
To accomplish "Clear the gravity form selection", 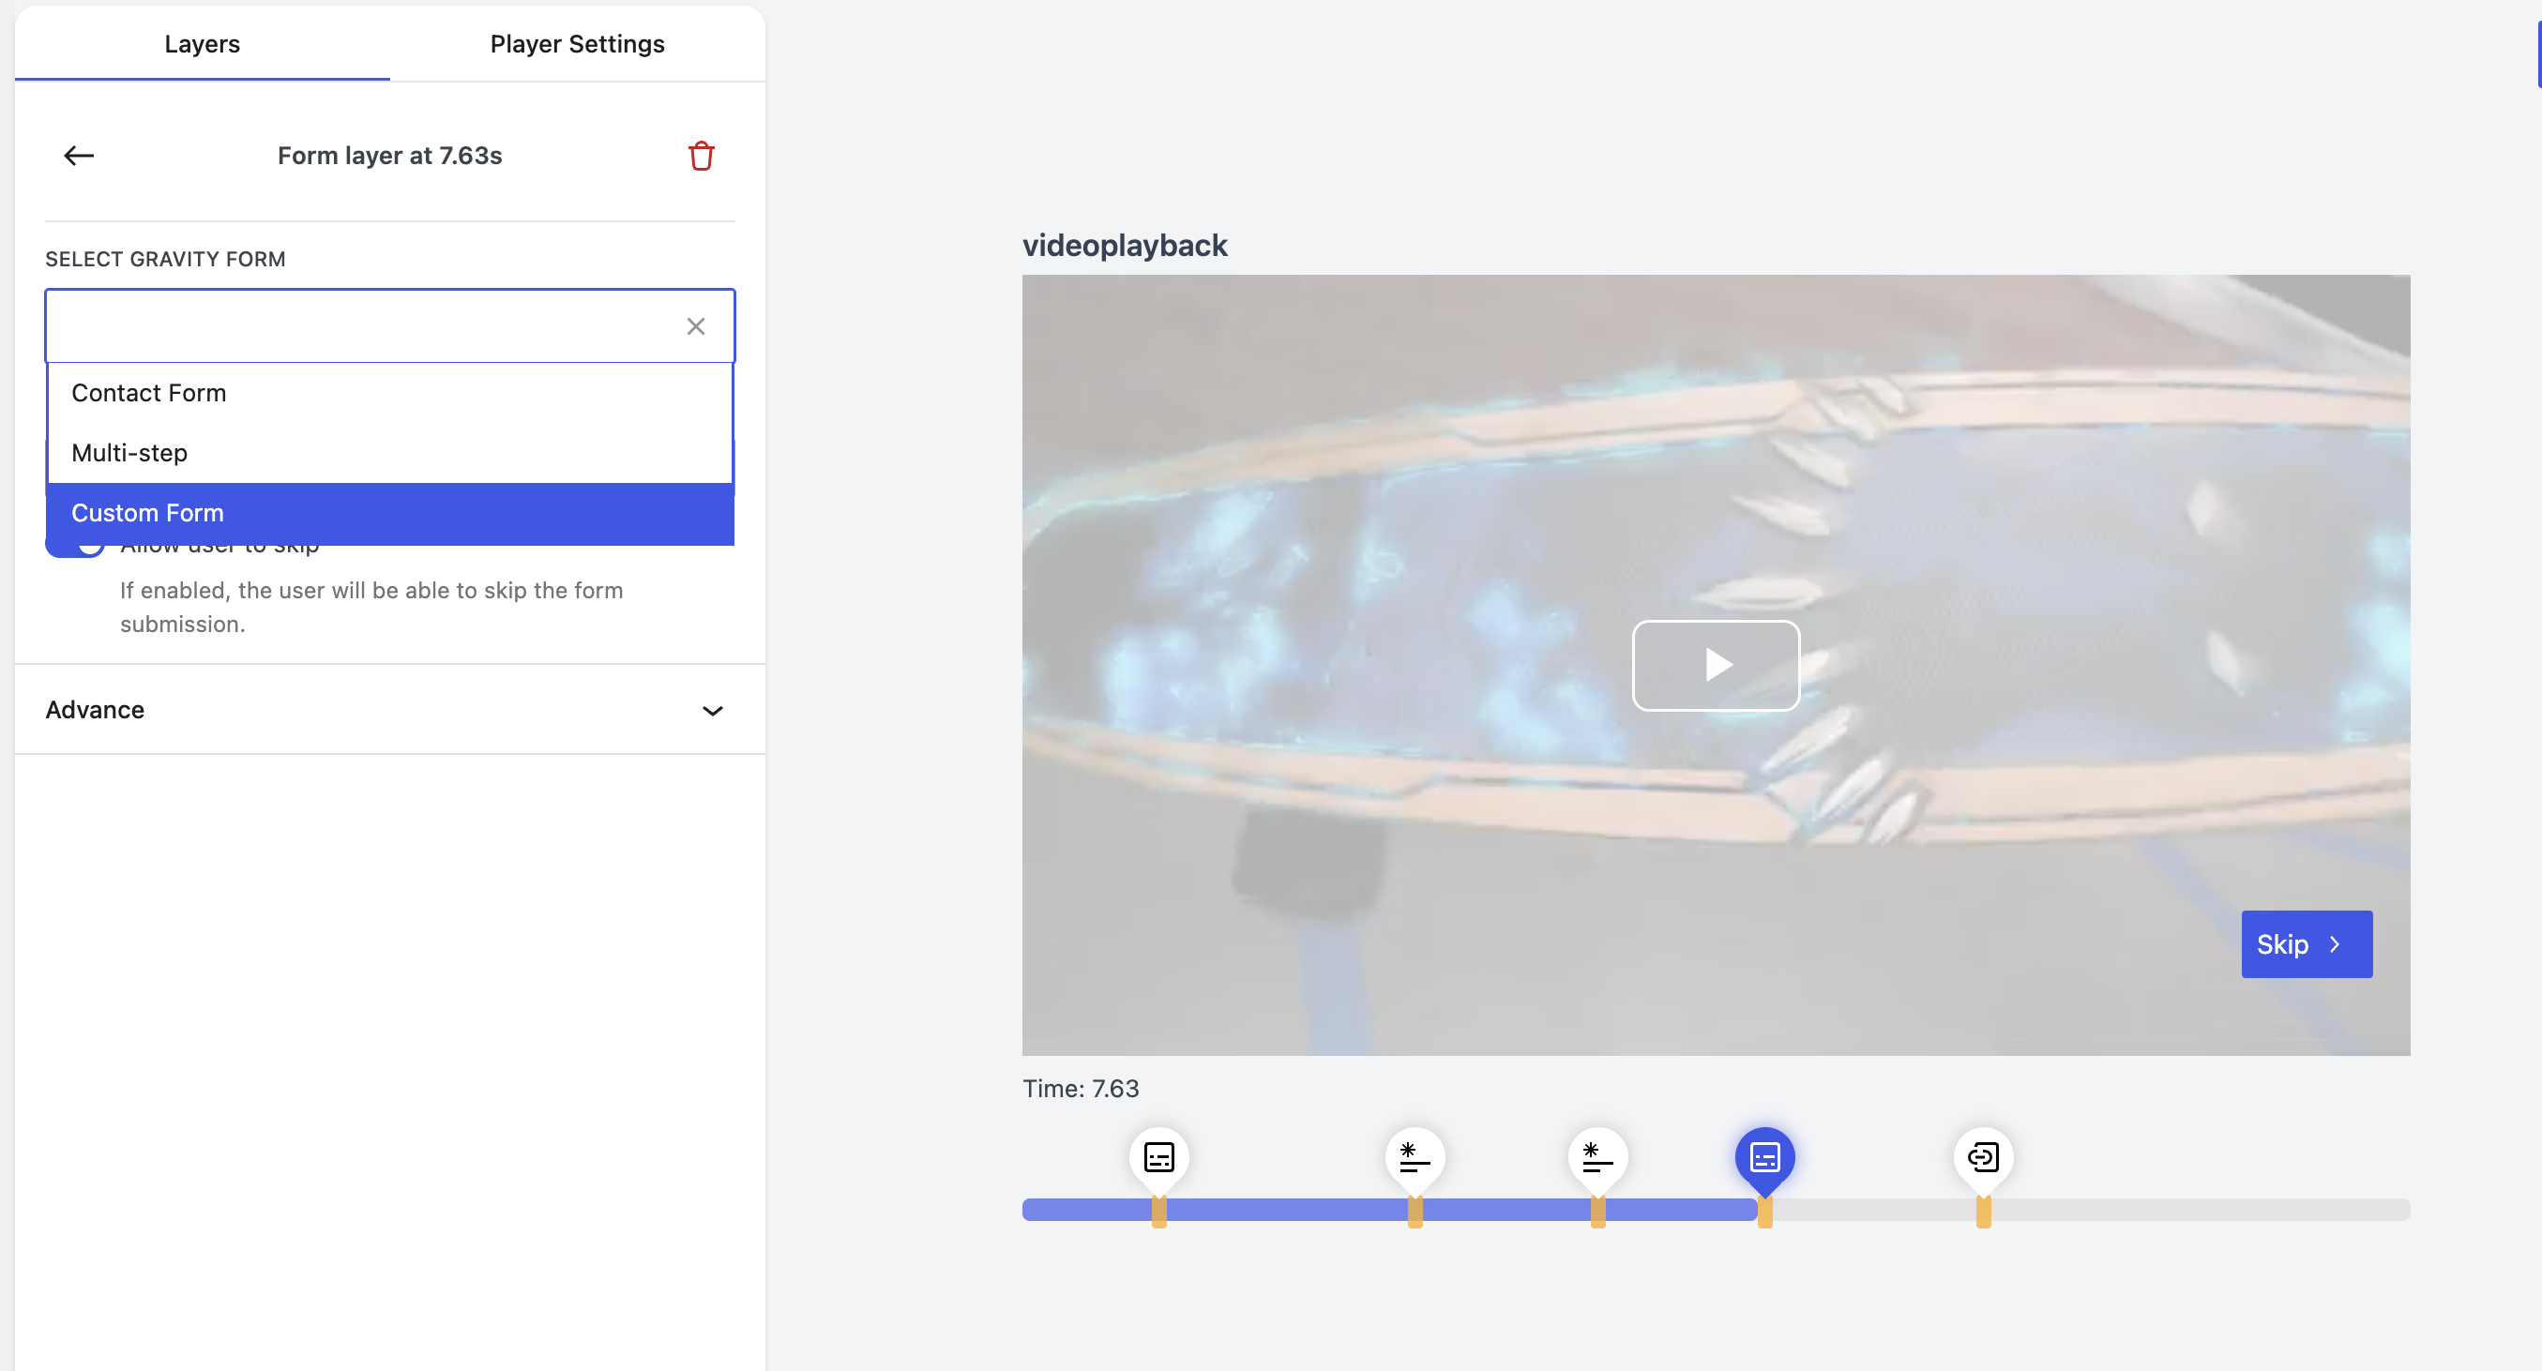I will [x=696, y=326].
